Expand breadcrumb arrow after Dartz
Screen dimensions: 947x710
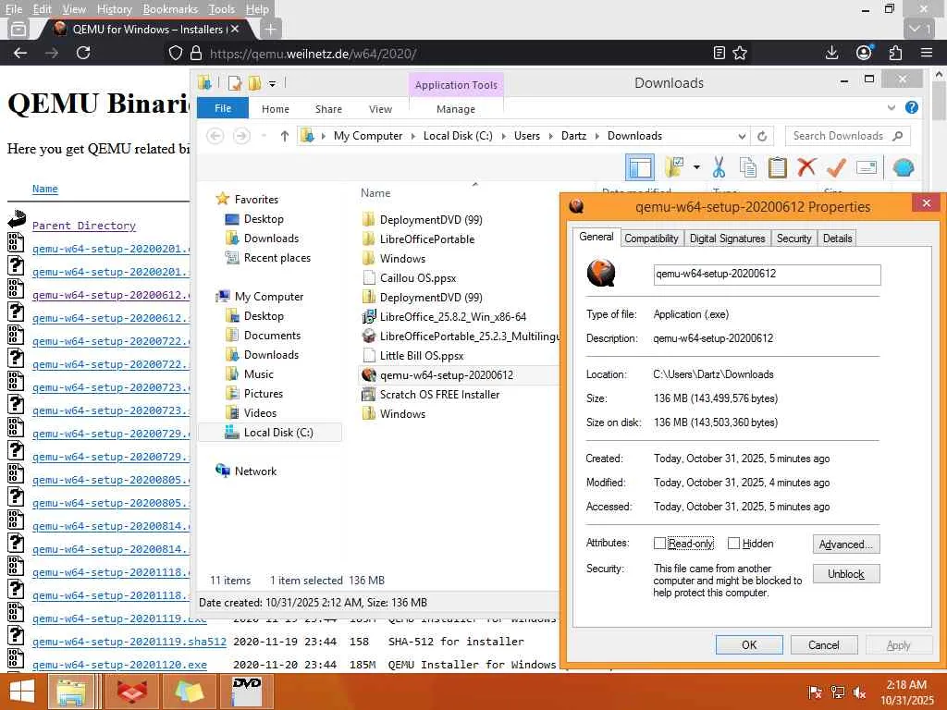pyautogui.click(x=596, y=137)
